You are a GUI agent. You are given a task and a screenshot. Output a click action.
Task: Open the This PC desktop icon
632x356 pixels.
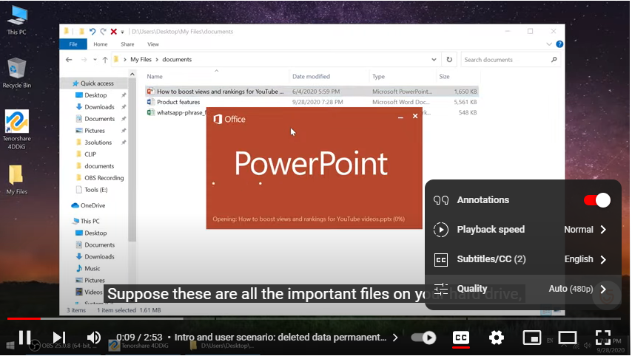[x=16, y=20]
